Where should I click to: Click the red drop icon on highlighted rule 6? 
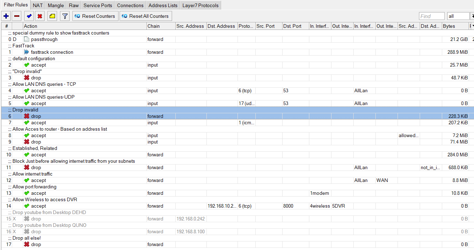click(27, 116)
